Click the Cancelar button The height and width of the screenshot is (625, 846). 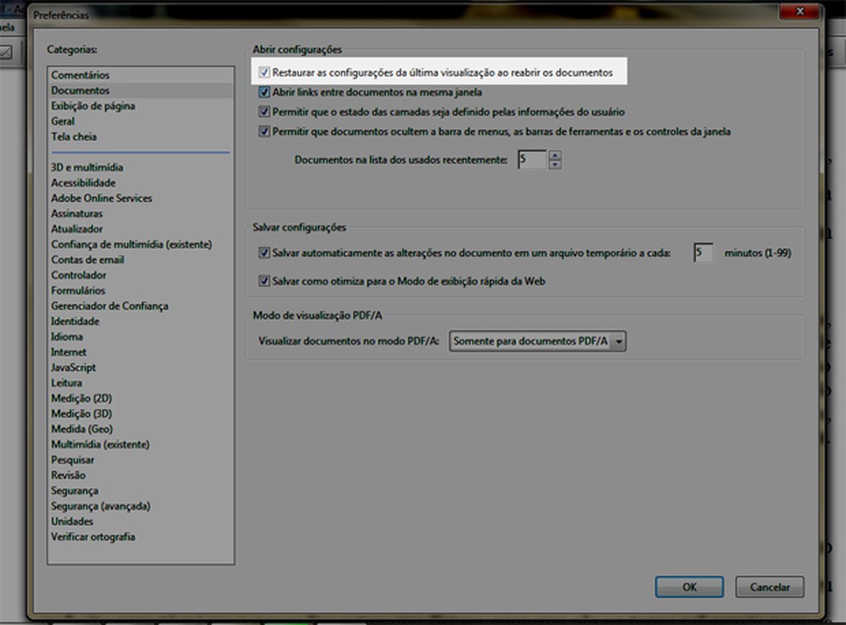pyautogui.click(x=769, y=586)
